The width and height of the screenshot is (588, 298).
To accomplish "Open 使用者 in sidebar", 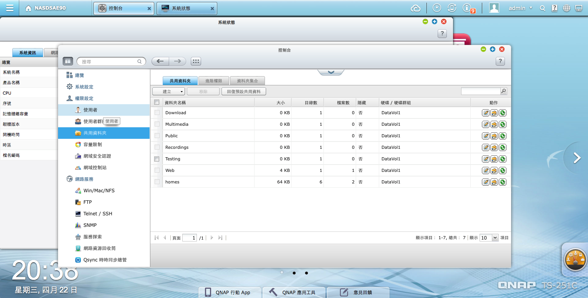I will pyautogui.click(x=103, y=110).
